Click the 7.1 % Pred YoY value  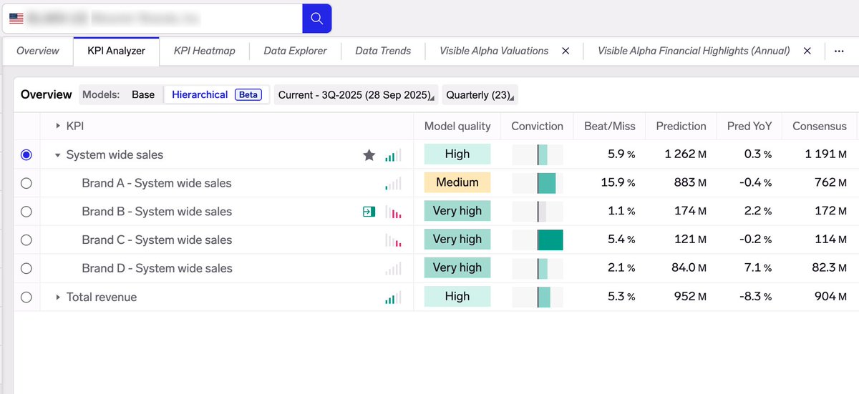coord(758,269)
